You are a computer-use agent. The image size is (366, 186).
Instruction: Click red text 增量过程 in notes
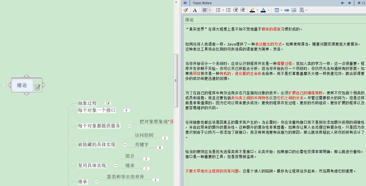click(284, 63)
